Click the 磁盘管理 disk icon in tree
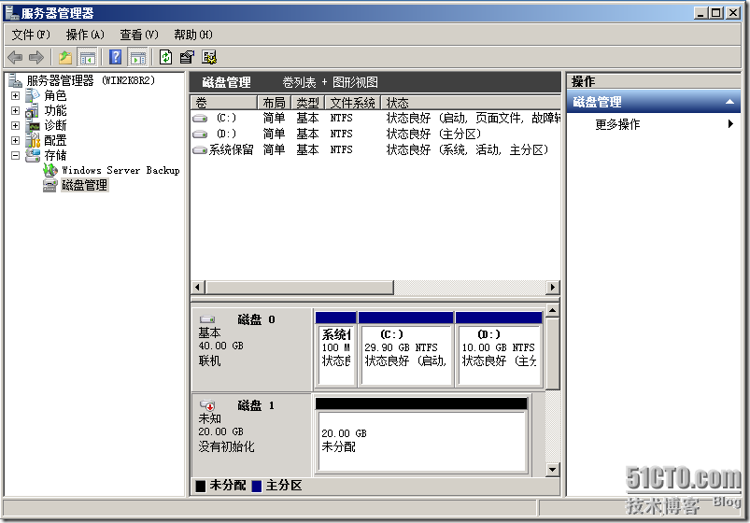The width and height of the screenshot is (750, 523). click(x=50, y=185)
